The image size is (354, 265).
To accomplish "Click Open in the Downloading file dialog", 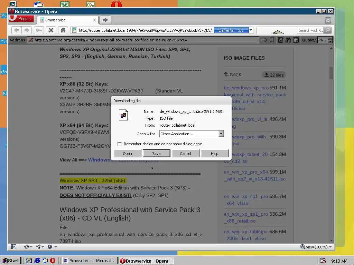I will click(127, 154).
